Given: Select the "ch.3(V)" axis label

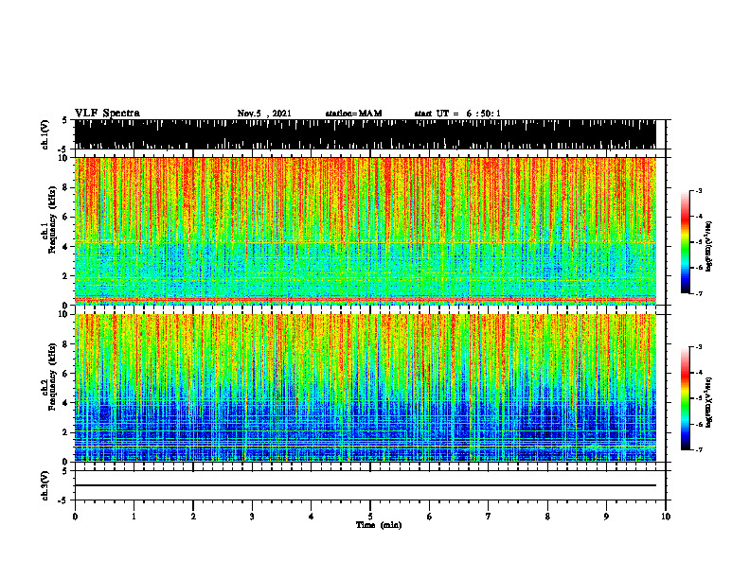Looking at the screenshot, I should pos(45,486).
